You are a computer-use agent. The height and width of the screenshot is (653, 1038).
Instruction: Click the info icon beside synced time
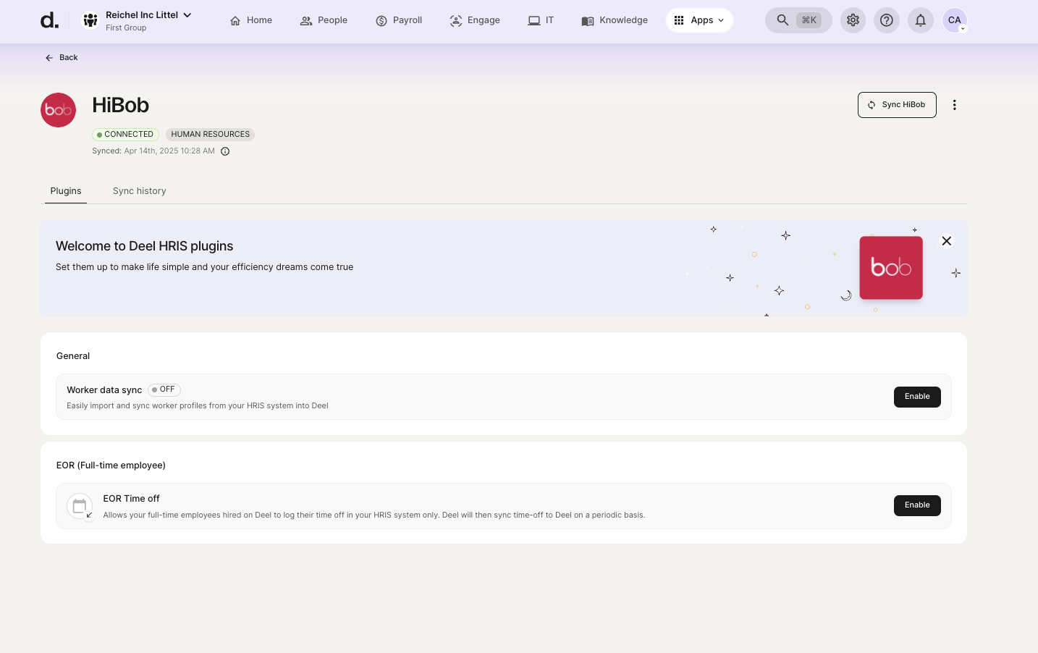tap(225, 151)
